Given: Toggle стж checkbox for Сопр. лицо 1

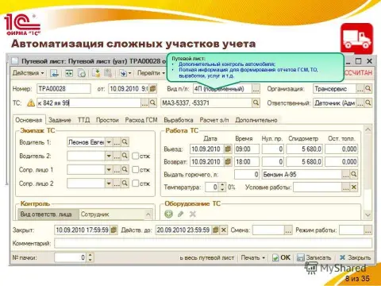Looking at the screenshot, I should tap(135, 169).
